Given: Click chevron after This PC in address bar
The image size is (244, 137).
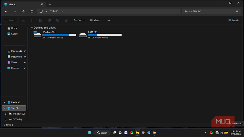Looking at the screenshot, I should (x=62, y=11).
